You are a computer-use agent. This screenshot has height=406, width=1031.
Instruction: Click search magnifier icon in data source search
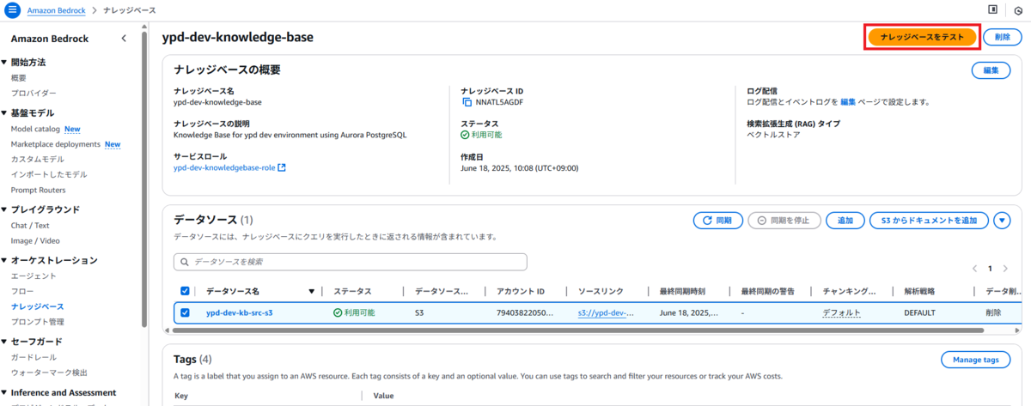point(184,262)
